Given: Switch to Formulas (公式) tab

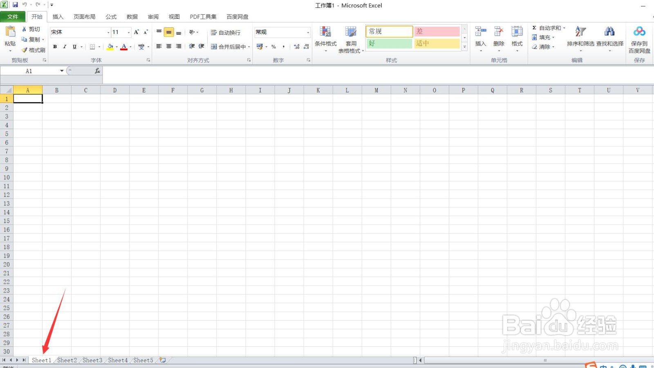Looking at the screenshot, I should click(x=111, y=17).
